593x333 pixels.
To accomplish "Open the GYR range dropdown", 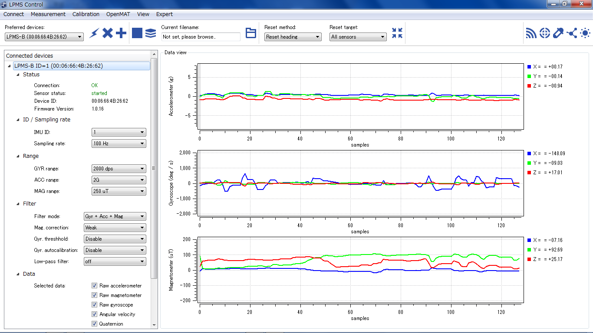I will click(x=119, y=169).
